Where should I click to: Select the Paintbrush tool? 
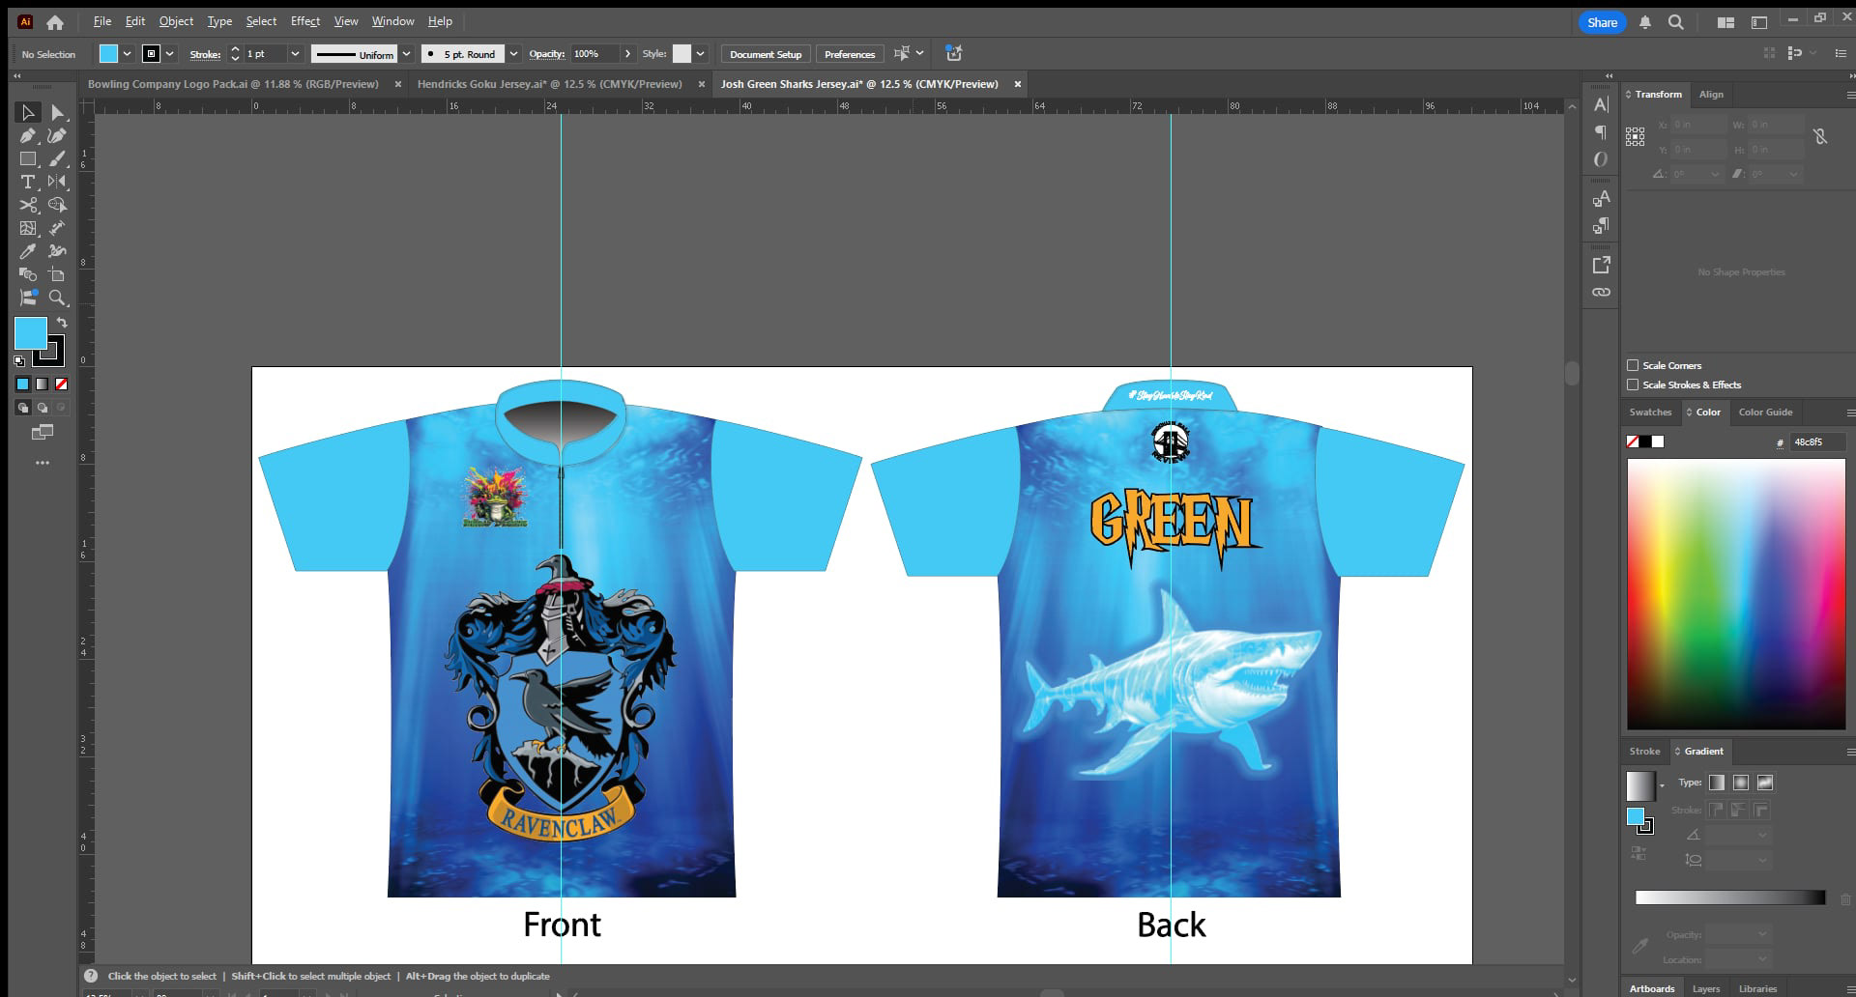57,158
